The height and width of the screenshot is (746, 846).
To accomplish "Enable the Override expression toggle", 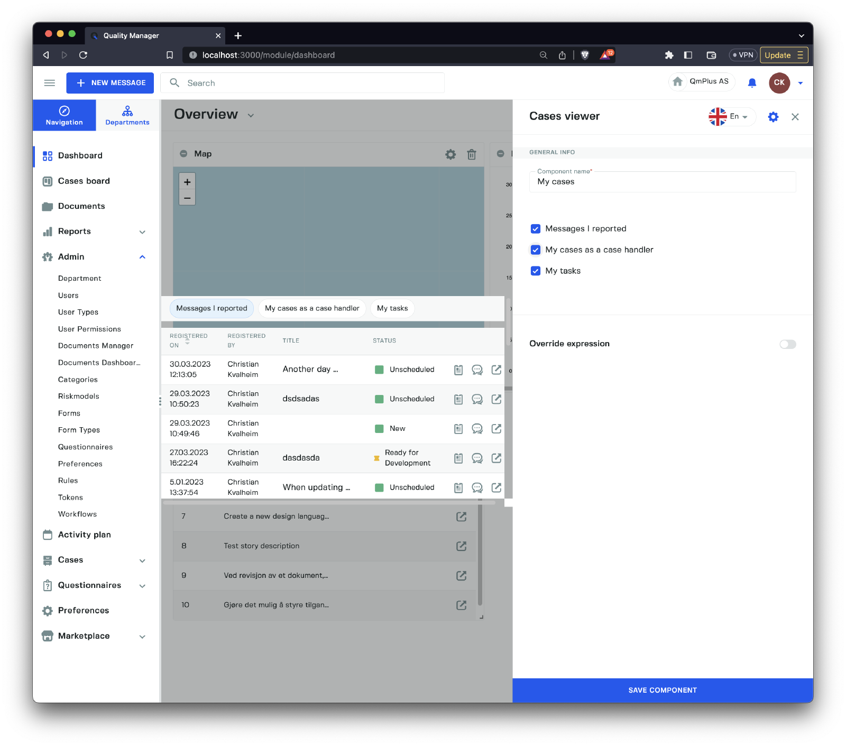I will pyautogui.click(x=787, y=344).
